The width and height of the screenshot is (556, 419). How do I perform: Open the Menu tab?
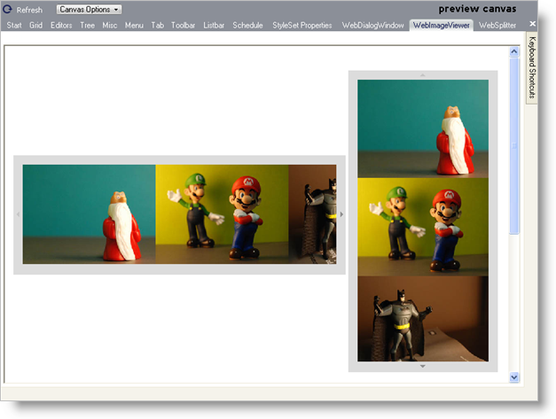tap(134, 25)
